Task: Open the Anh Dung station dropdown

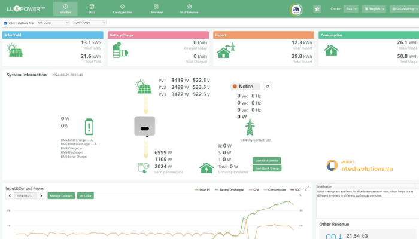Action: pos(53,23)
